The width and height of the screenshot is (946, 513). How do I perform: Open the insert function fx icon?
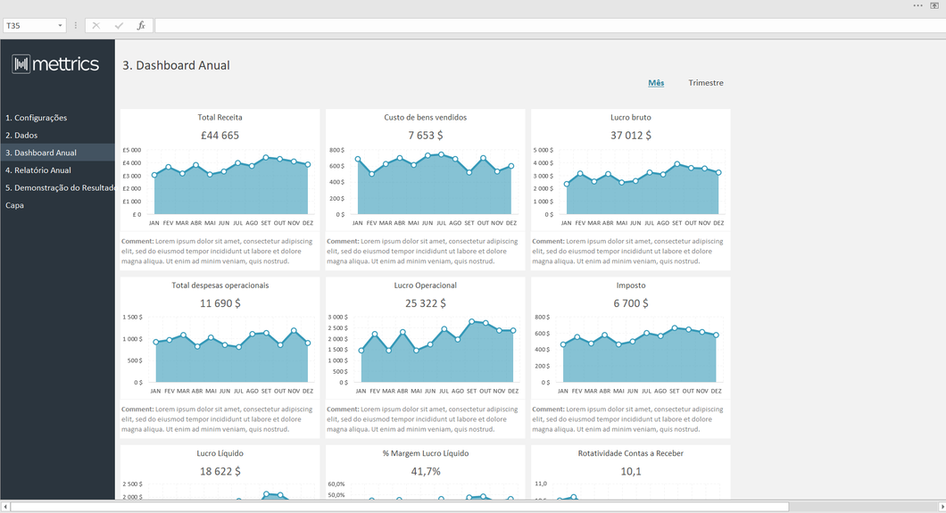tap(141, 25)
